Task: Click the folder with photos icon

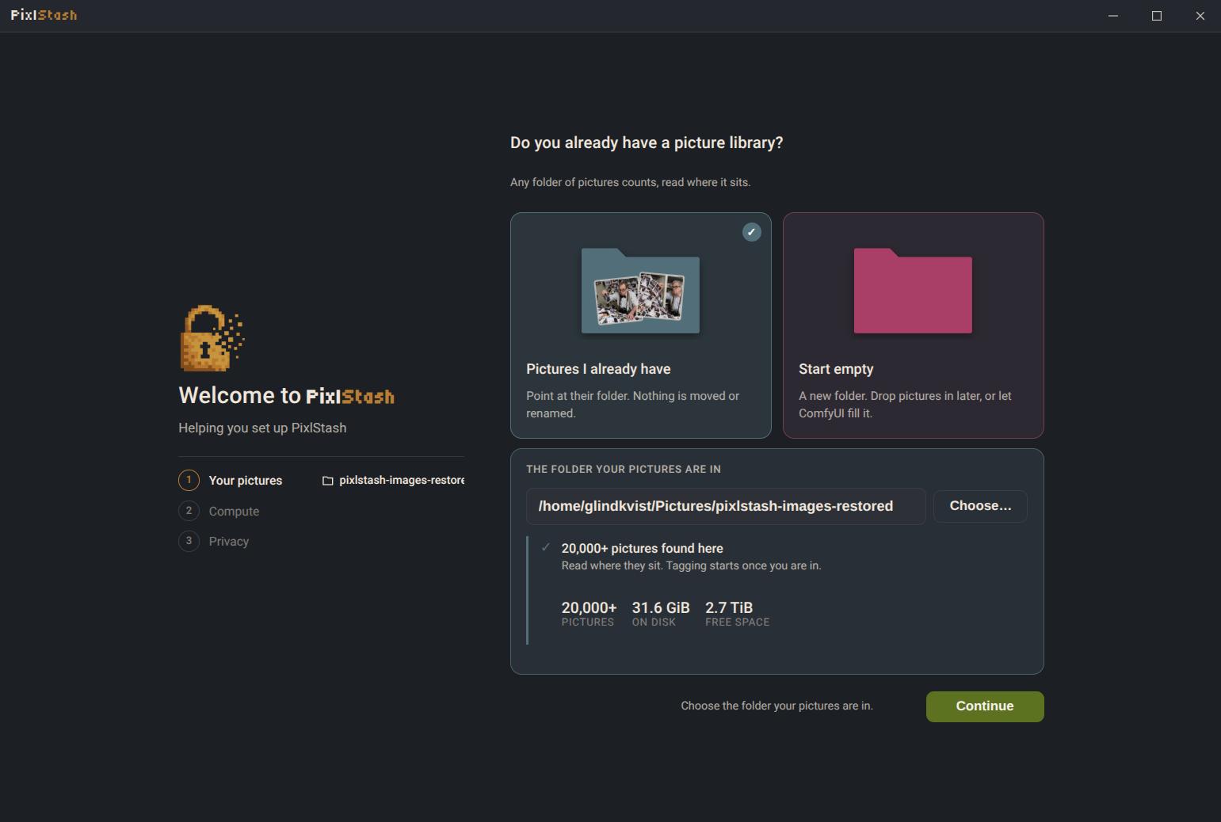Action: tap(640, 291)
